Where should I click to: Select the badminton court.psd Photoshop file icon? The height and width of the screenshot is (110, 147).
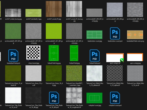115,33
